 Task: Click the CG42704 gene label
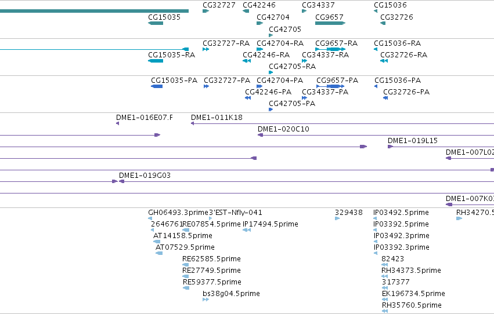pos(273,17)
